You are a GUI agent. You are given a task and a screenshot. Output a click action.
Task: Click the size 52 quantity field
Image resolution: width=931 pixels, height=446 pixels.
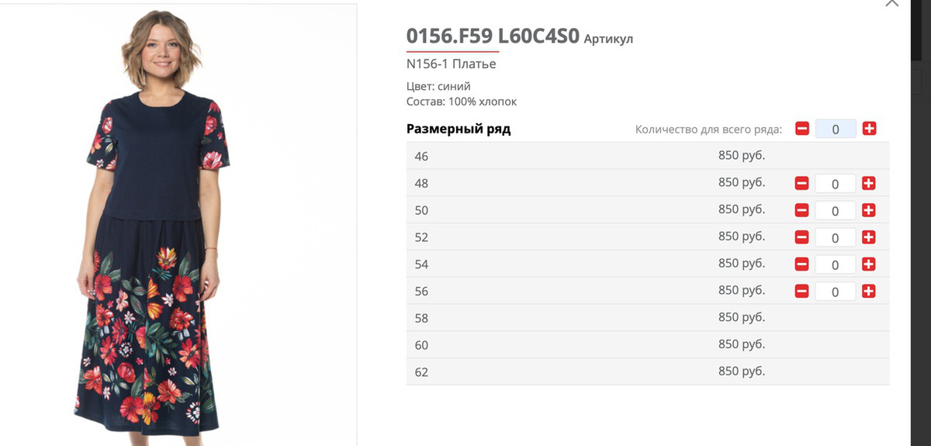[x=836, y=237]
